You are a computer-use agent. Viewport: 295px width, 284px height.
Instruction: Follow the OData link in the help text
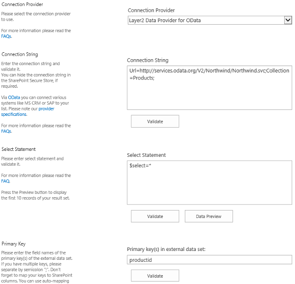14,98
